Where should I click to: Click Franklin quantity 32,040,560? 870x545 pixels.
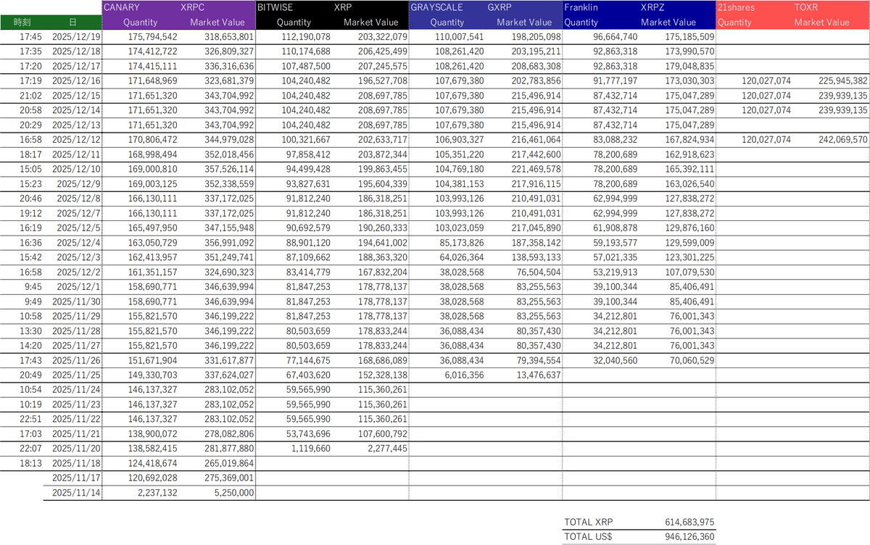615,360
